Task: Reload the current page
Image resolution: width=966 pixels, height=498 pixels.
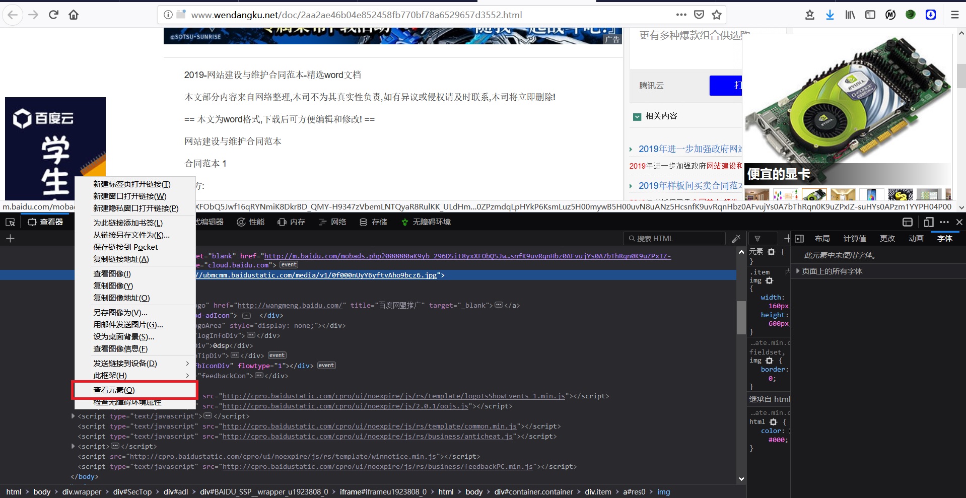Action: 53,15
